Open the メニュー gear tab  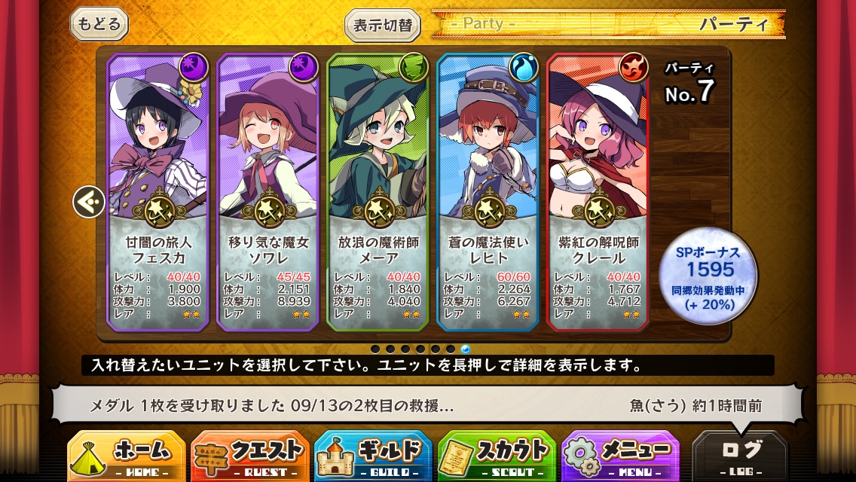620,456
